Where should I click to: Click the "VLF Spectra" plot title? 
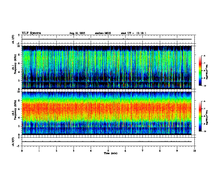tap(31, 33)
